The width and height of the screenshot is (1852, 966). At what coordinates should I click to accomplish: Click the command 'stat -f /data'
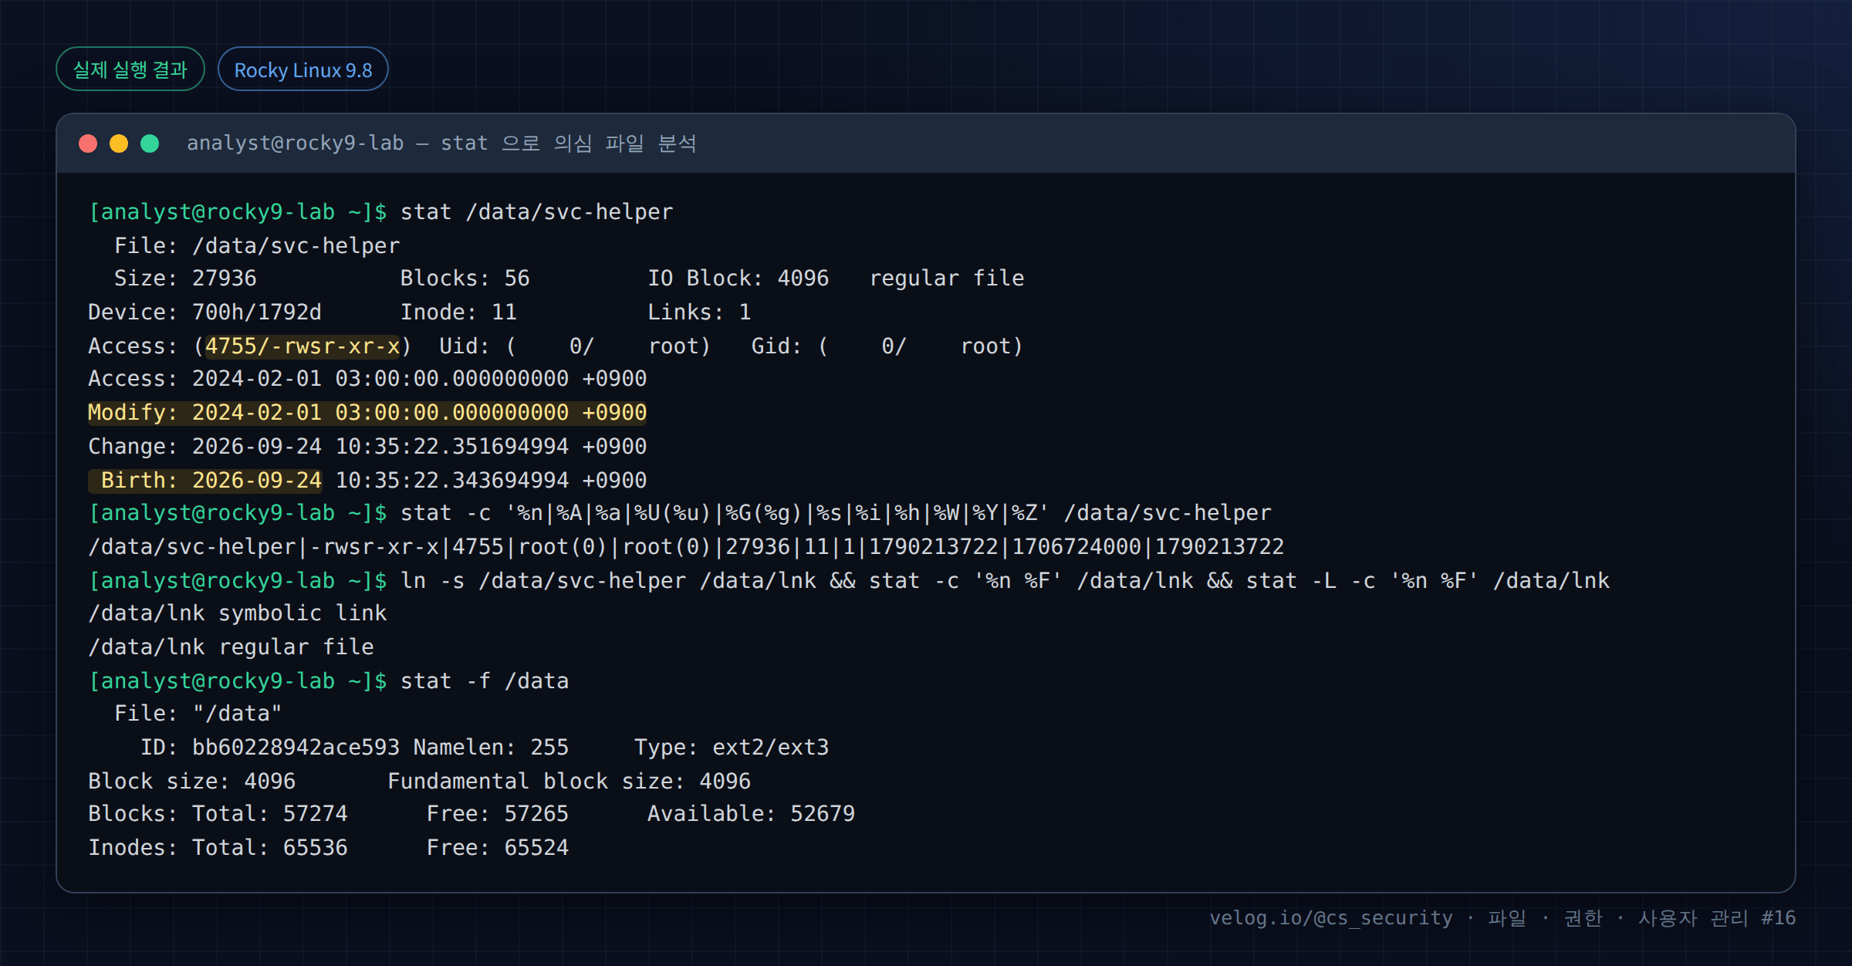click(x=485, y=681)
